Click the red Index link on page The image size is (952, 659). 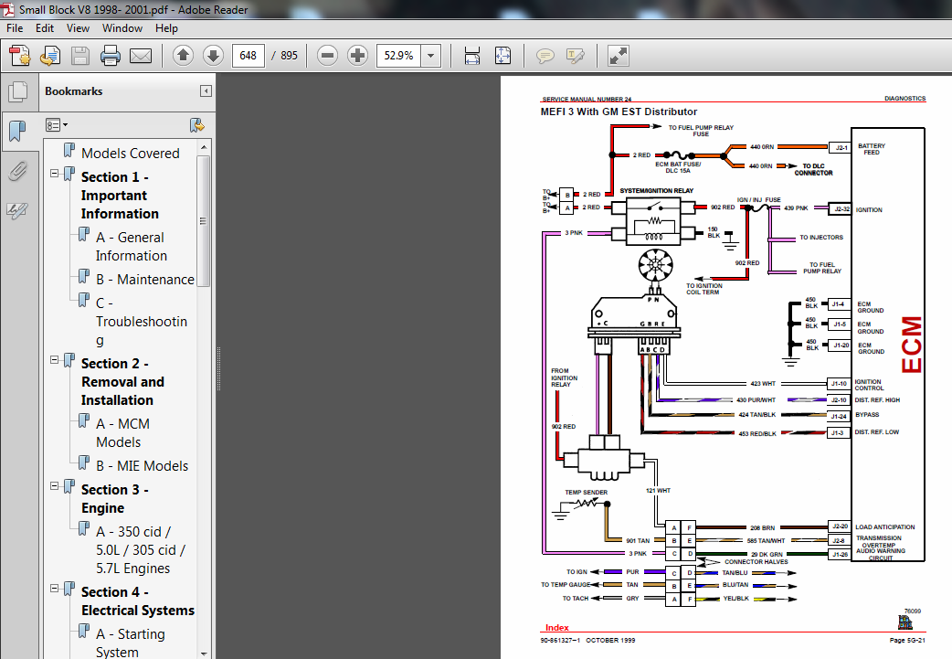[x=557, y=628]
